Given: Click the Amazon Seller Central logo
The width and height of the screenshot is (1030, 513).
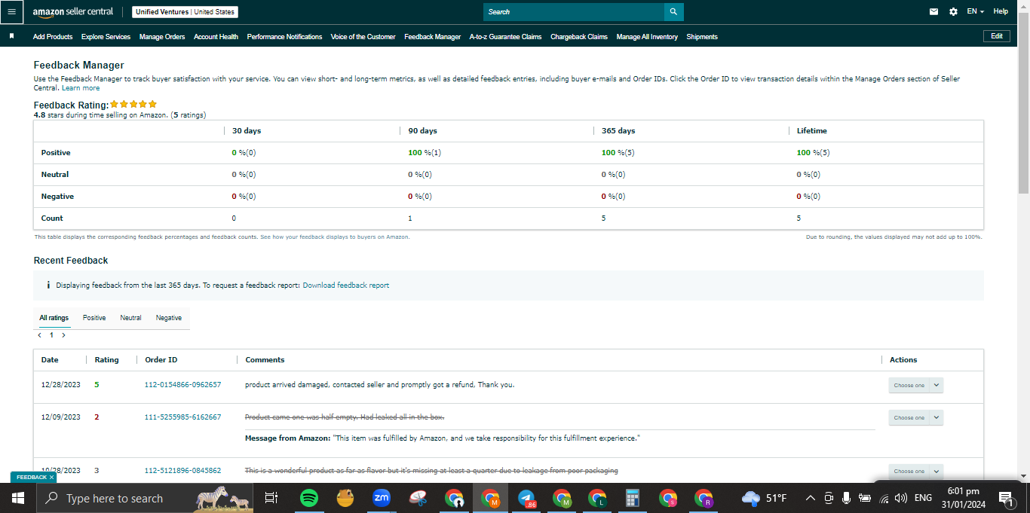Looking at the screenshot, I should click(73, 12).
